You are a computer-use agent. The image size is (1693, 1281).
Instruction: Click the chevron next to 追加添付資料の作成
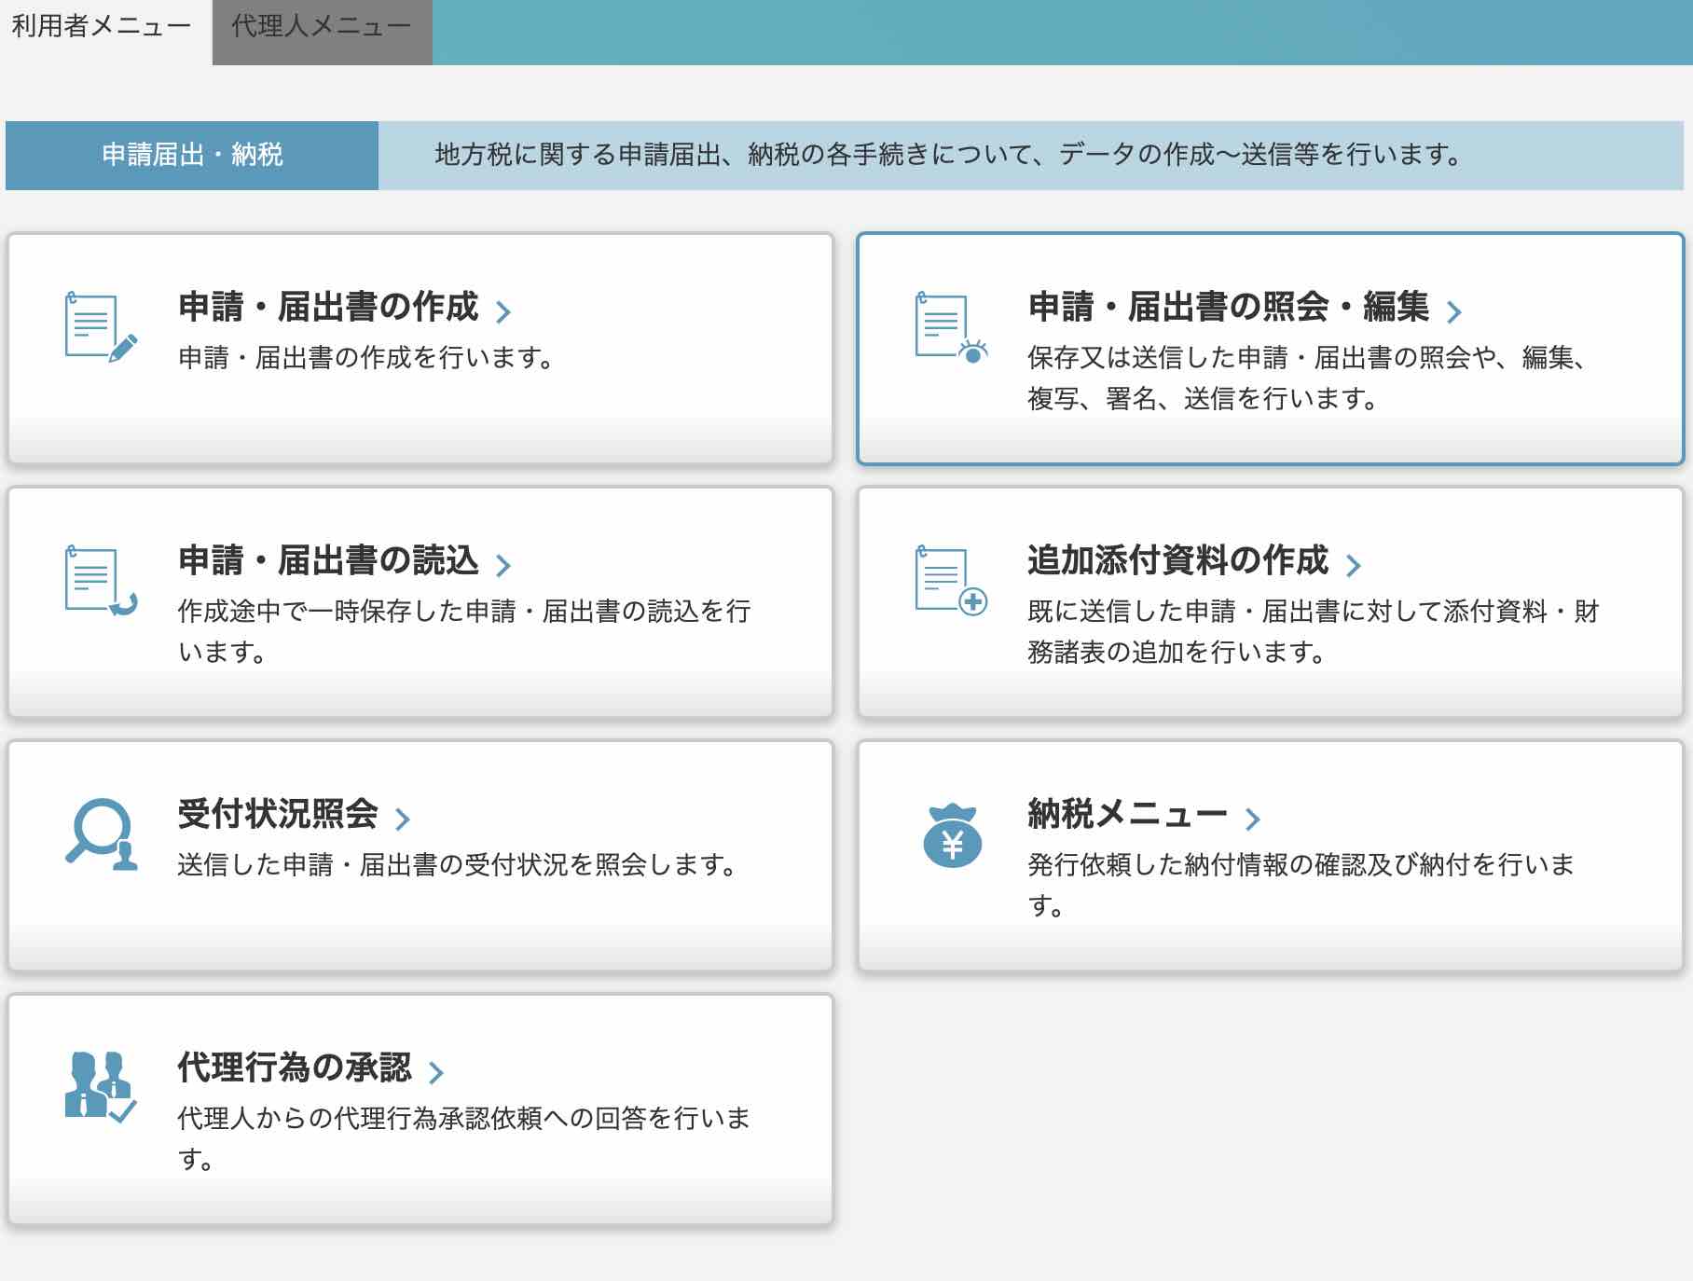pos(1353,565)
